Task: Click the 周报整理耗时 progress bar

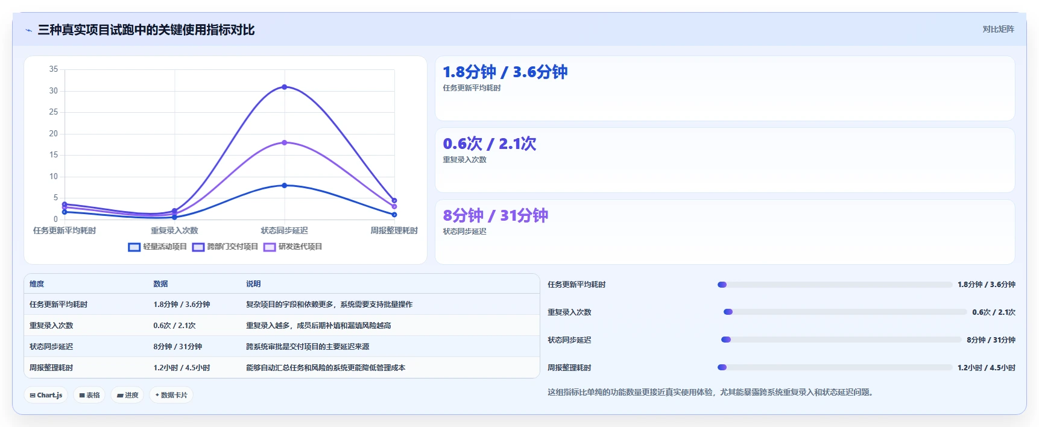Action: click(x=835, y=367)
